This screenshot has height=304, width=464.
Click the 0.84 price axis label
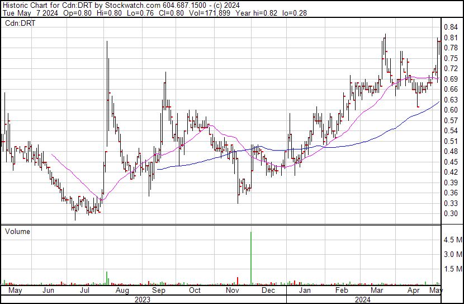click(x=451, y=27)
